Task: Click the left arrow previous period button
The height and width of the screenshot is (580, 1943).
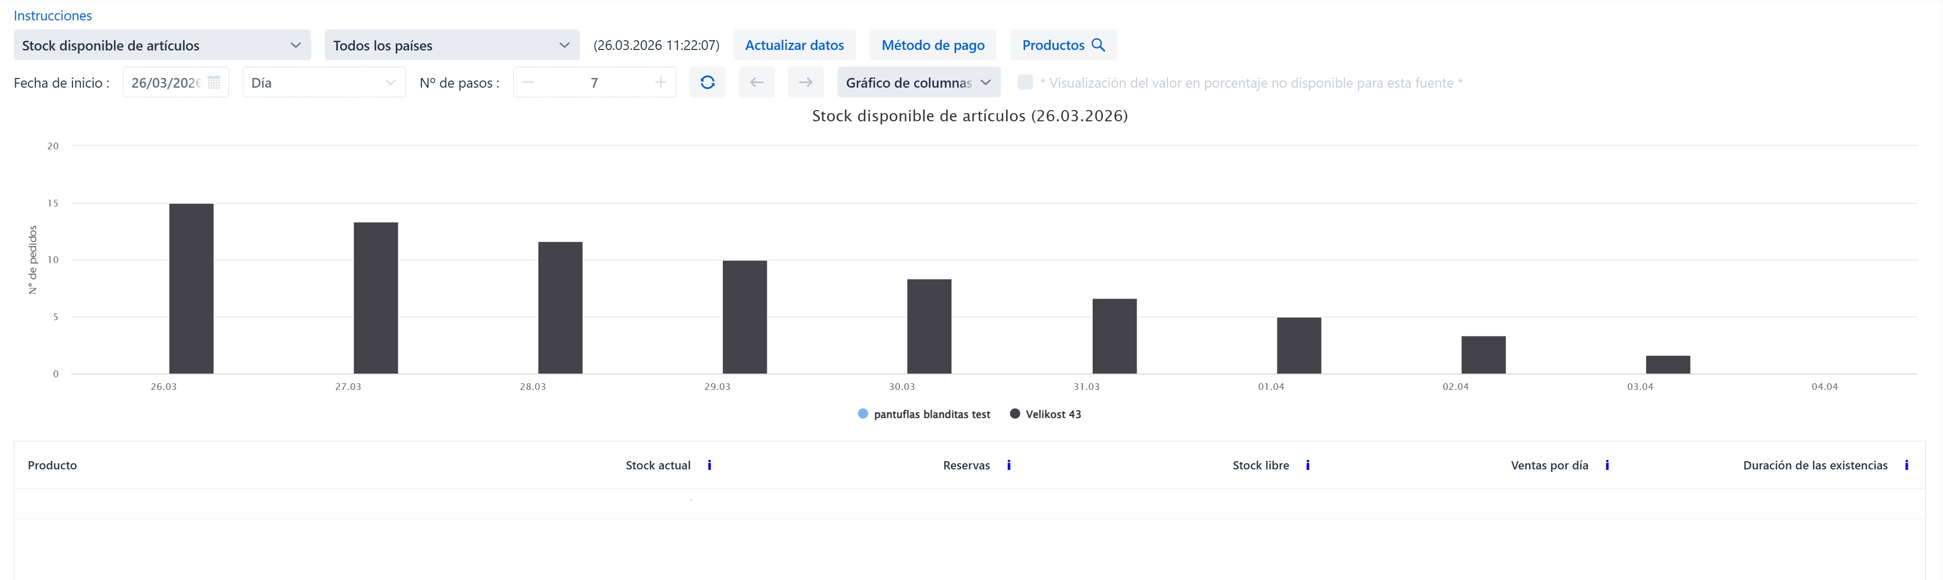Action: tap(756, 82)
